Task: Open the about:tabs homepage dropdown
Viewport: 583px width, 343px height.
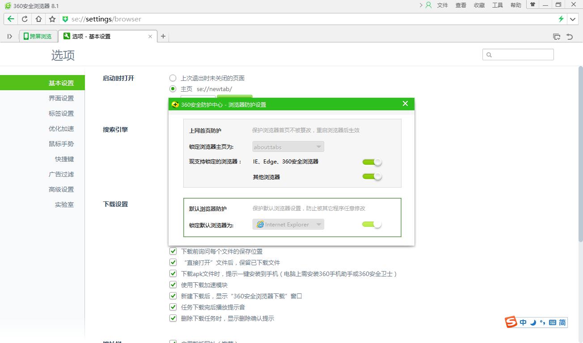Action: [x=288, y=146]
